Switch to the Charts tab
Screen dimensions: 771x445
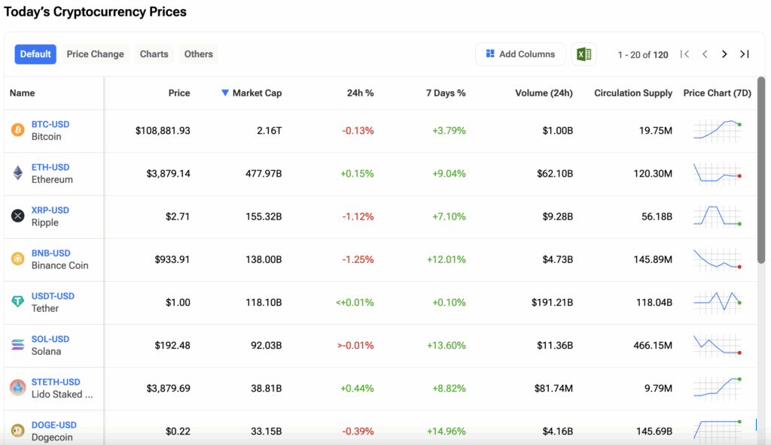point(154,54)
